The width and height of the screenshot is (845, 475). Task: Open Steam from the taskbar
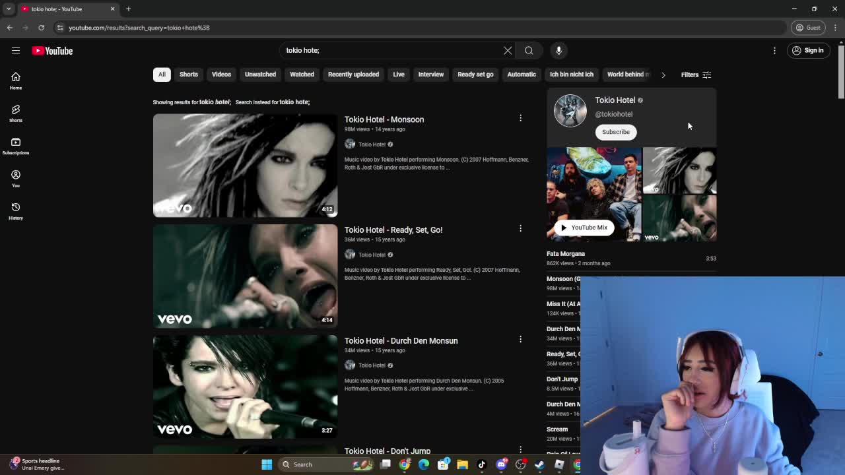[x=539, y=464]
